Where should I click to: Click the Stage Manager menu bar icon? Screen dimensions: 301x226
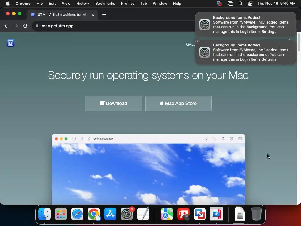pyautogui.click(x=230, y=4)
